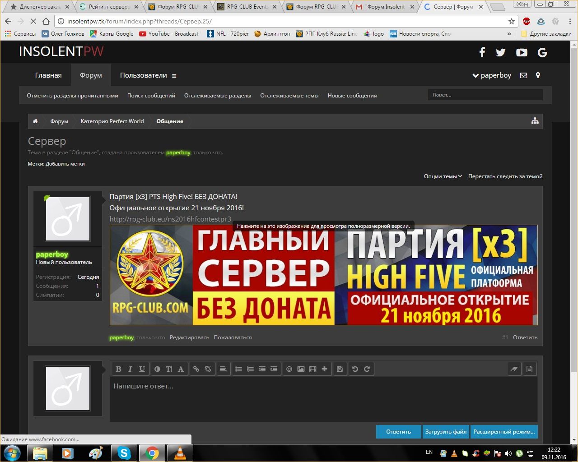This screenshot has height=462, width=578.
Task: Open the smilies picker
Action: [x=289, y=369]
